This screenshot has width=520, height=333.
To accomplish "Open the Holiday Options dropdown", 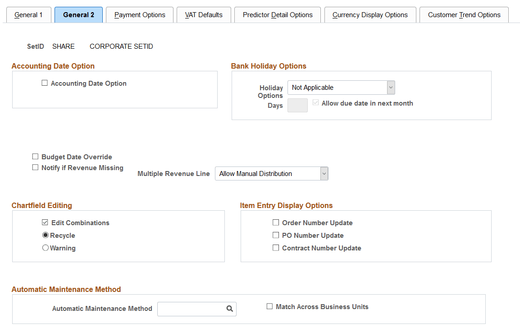I will (x=391, y=87).
